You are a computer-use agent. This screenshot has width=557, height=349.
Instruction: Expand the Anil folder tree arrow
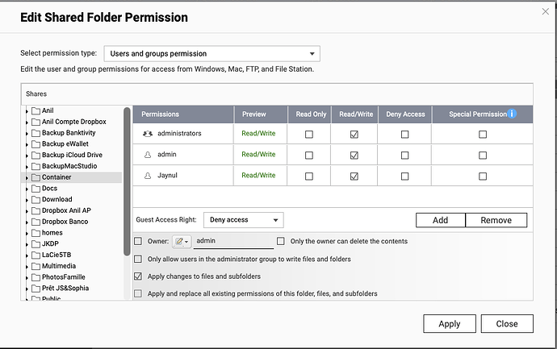(x=27, y=111)
